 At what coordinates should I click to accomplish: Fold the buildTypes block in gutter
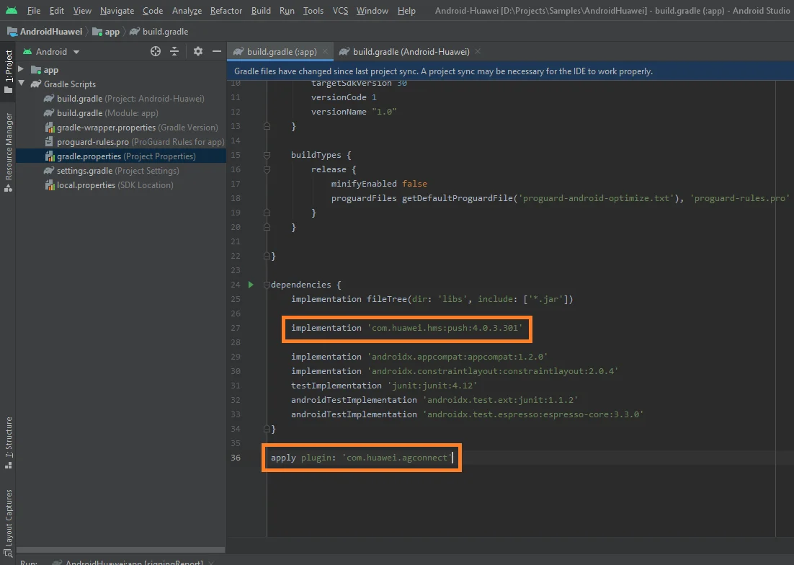pos(267,155)
